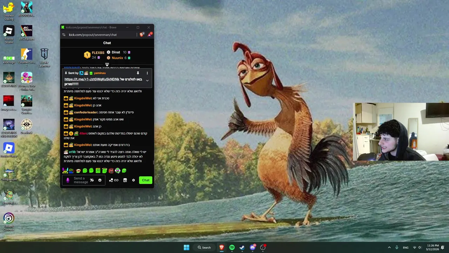Viewport: 449px width, 253px height.
Task: Insert the halo green emote
Action: click(x=105, y=171)
